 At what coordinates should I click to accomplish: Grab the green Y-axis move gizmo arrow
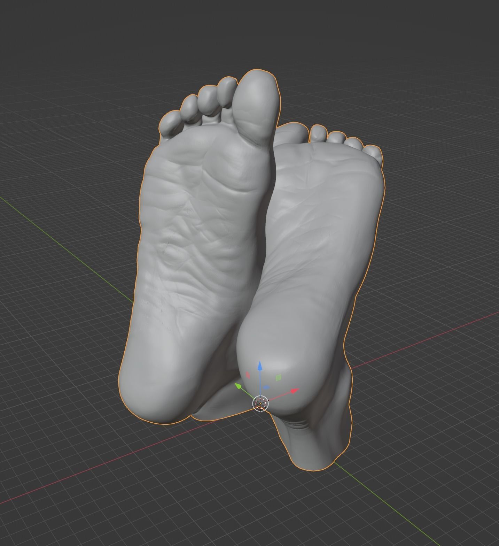point(239,386)
